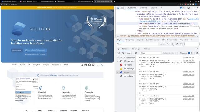Open the Computed pane tab

(130, 40)
